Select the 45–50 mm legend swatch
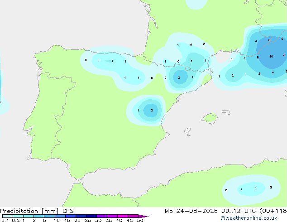287x222 pixels. [x=133, y=216]
